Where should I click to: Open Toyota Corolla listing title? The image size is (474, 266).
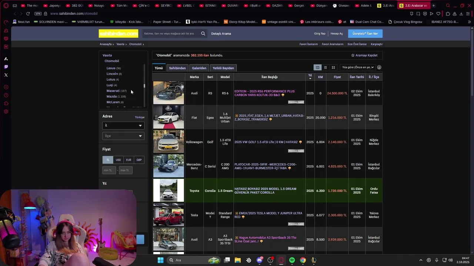(265, 191)
